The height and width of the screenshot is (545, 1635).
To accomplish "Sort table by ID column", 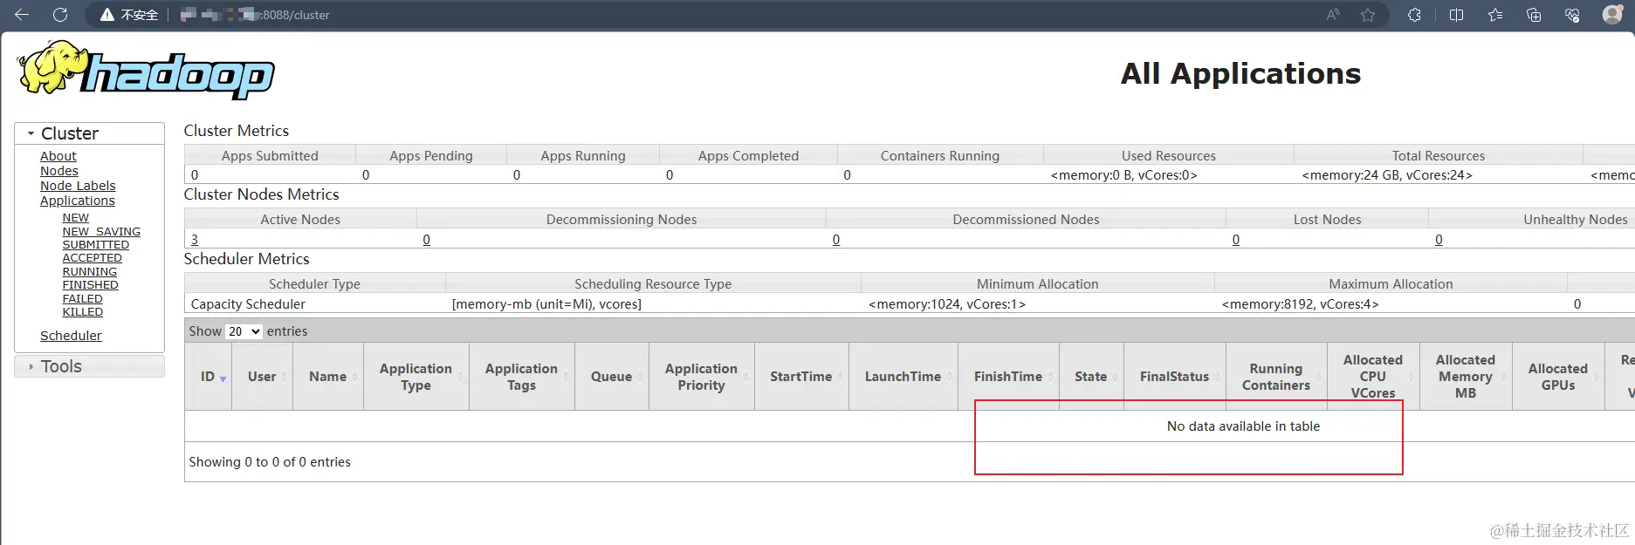I will (x=208, y=377).
